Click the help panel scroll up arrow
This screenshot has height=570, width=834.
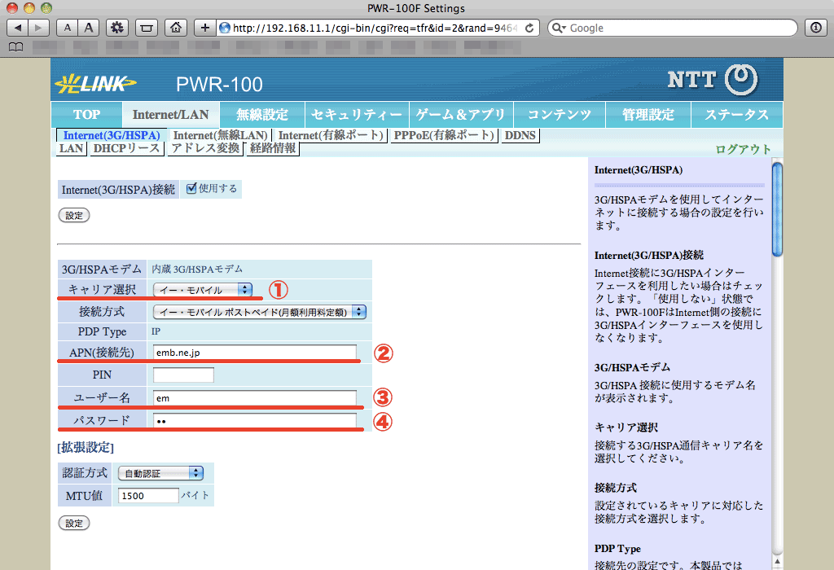coord(777,561)
